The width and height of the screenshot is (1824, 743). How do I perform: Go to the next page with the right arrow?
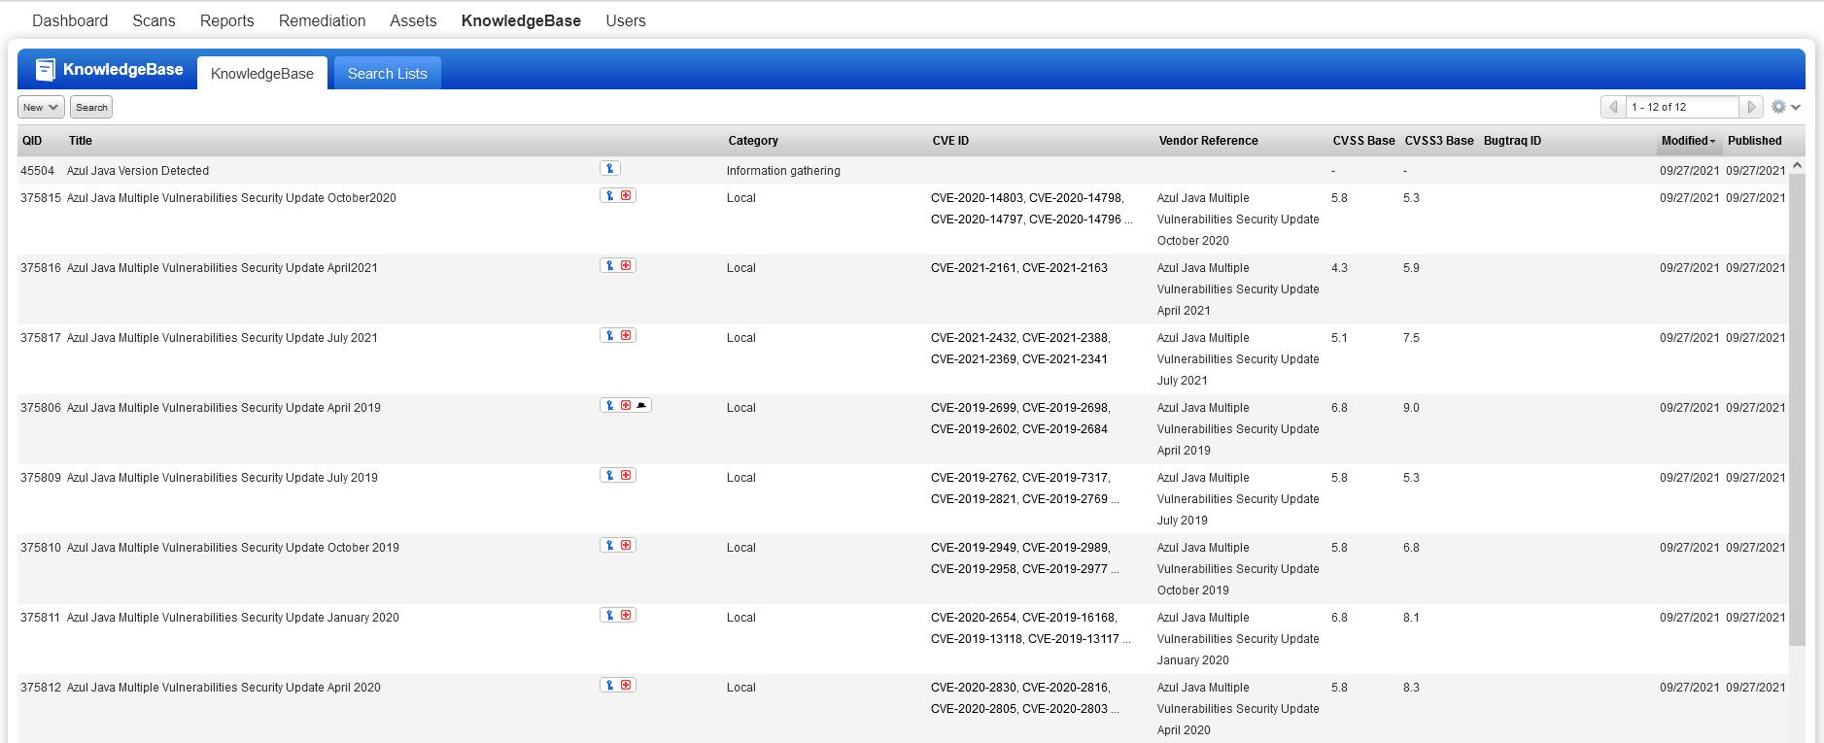point(1751,107)
